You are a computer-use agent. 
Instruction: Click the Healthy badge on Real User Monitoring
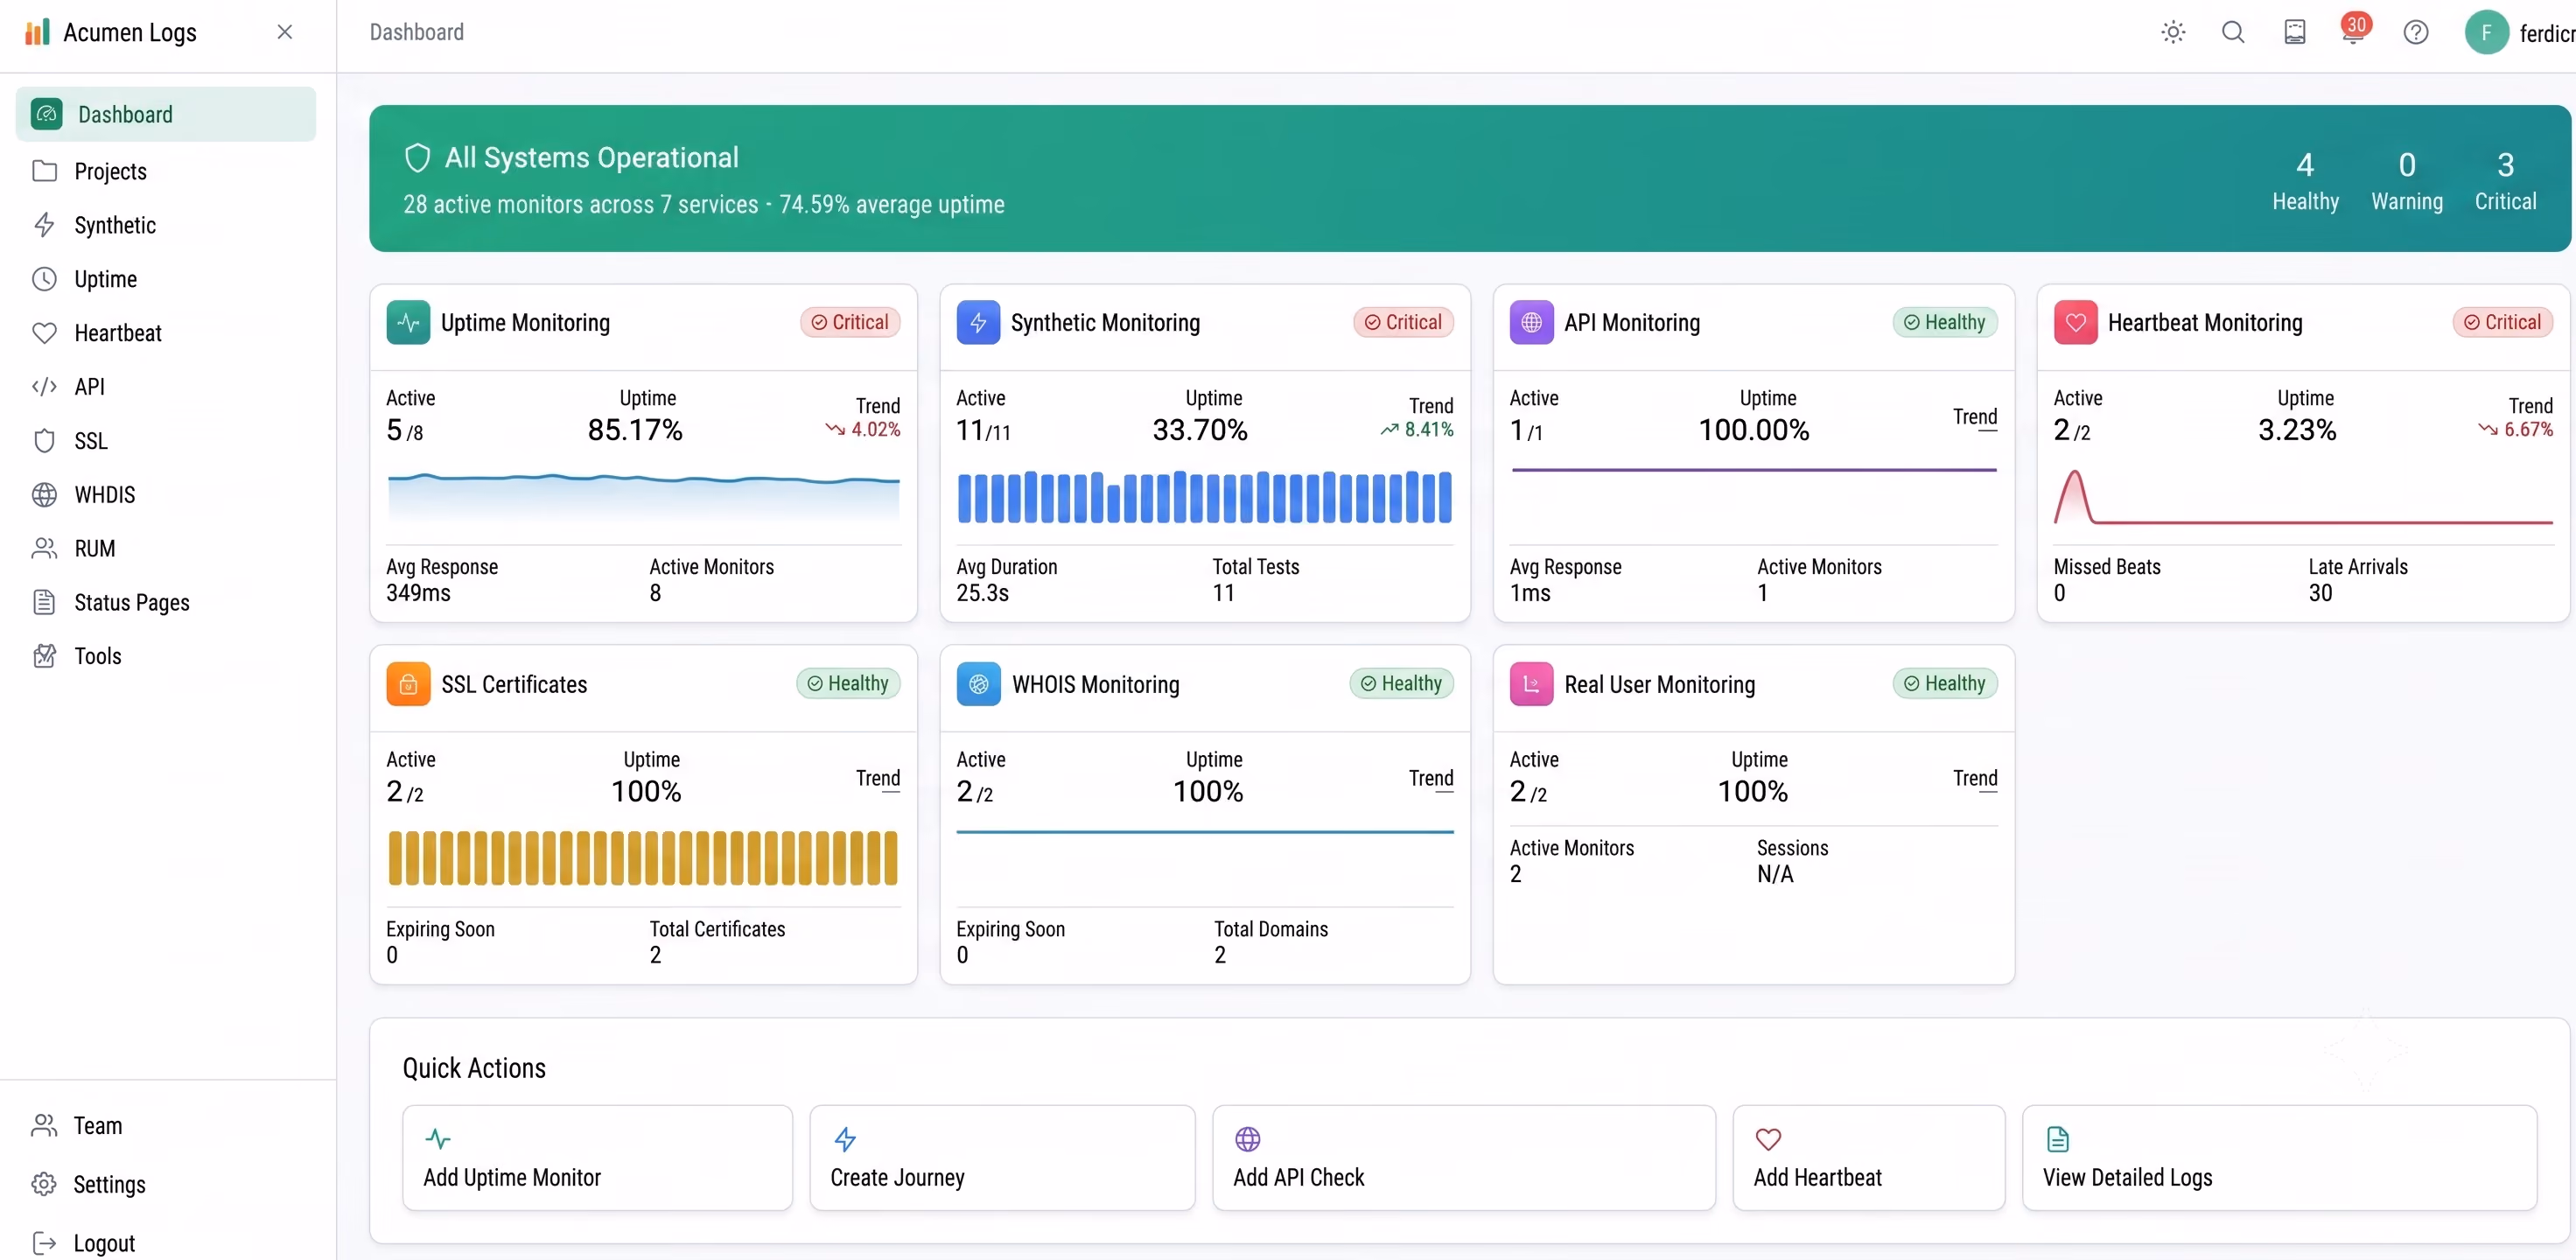tap(1945, 683)
